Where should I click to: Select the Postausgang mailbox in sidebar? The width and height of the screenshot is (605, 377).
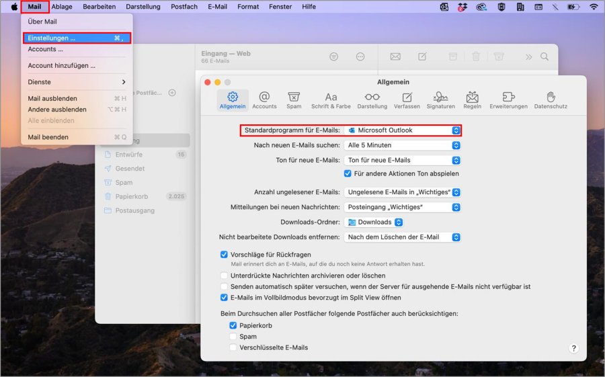[x=145, y=211]
